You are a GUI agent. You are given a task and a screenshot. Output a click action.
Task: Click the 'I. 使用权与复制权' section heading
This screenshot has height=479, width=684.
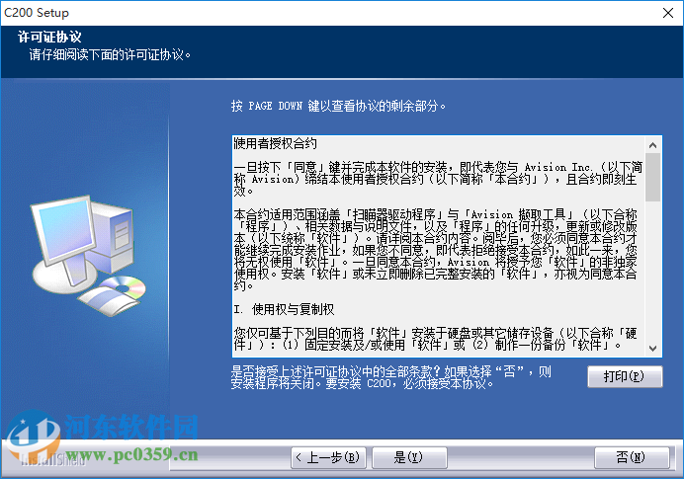[x=284, y=309]
